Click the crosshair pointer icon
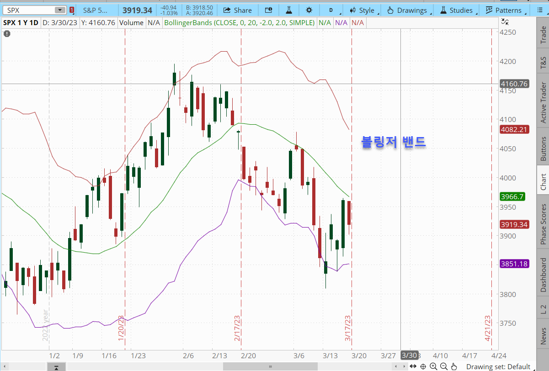Screen dimensions: 549x371 [423, 366]
